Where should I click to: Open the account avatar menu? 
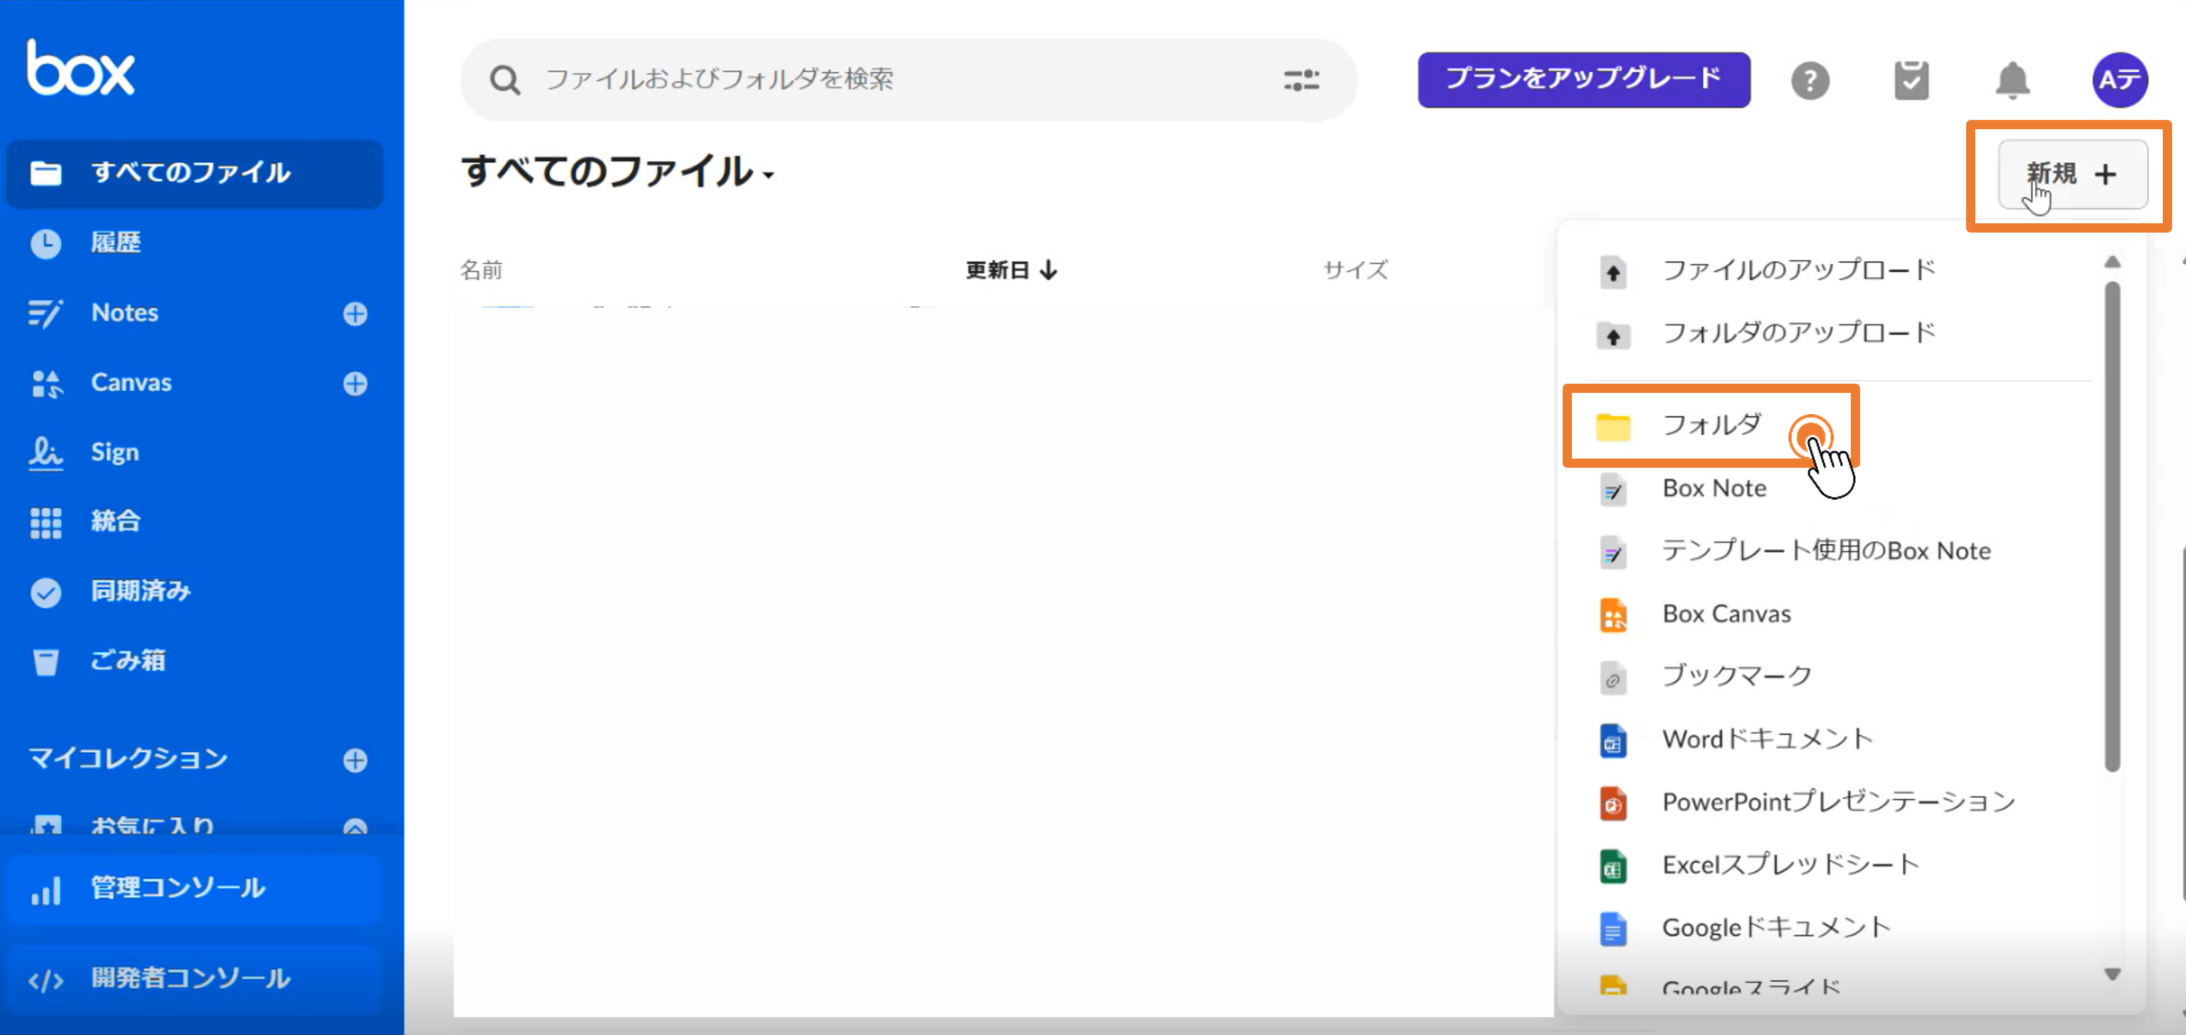(x=2119, y=80)
